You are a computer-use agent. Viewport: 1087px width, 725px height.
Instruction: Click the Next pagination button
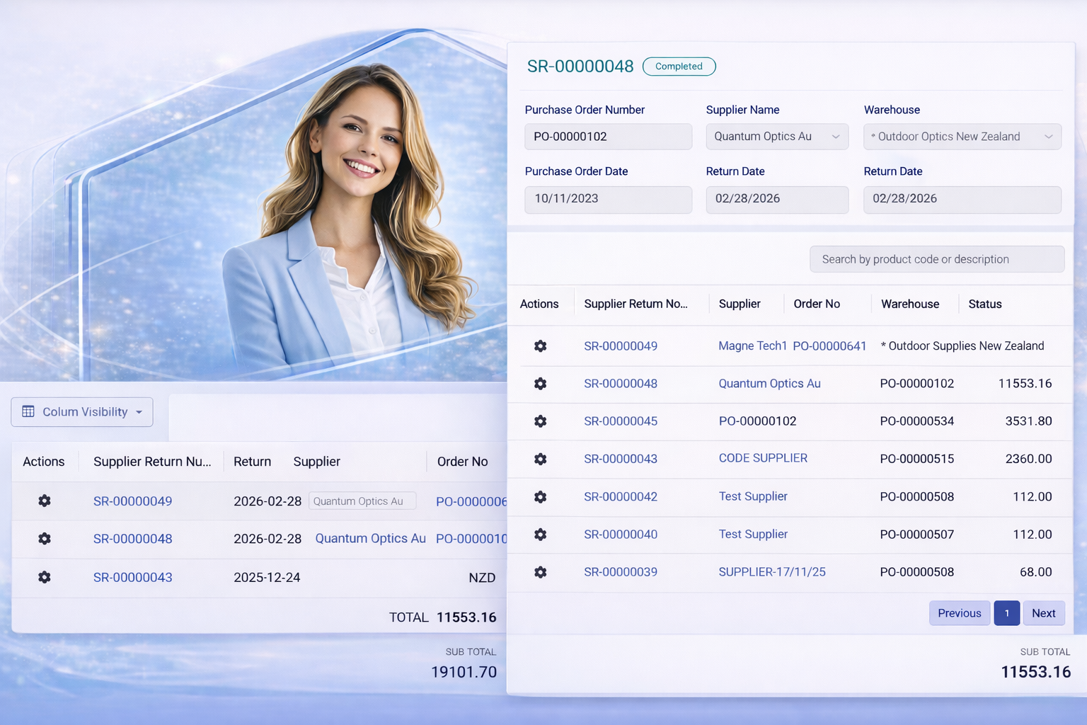click(x=1044, y=613)
